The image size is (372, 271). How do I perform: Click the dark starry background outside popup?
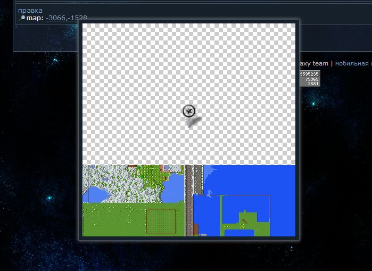[37, 160]
